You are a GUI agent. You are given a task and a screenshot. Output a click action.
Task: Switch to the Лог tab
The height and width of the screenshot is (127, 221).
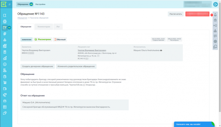tap(58, 27)
